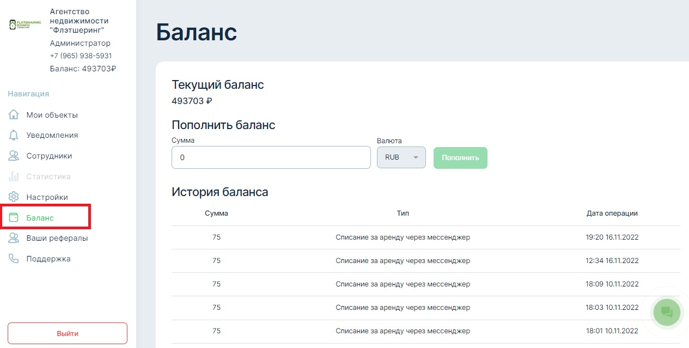Viewport: 689px width, 348px height.
Task: Click the phone icon beside Поддержка
Action: 14,259
